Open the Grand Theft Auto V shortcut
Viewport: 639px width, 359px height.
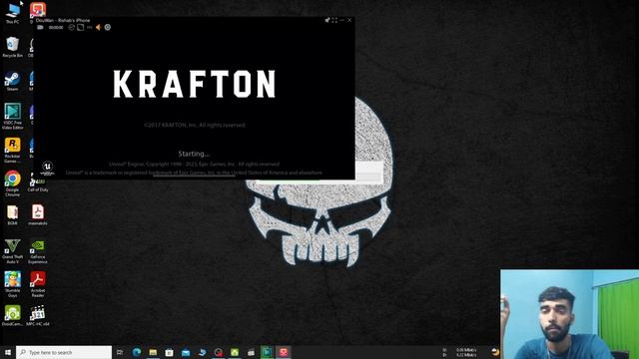13,250
